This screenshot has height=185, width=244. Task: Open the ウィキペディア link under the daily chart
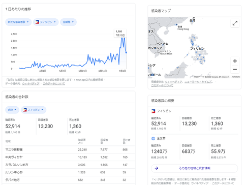coord(30,84)
